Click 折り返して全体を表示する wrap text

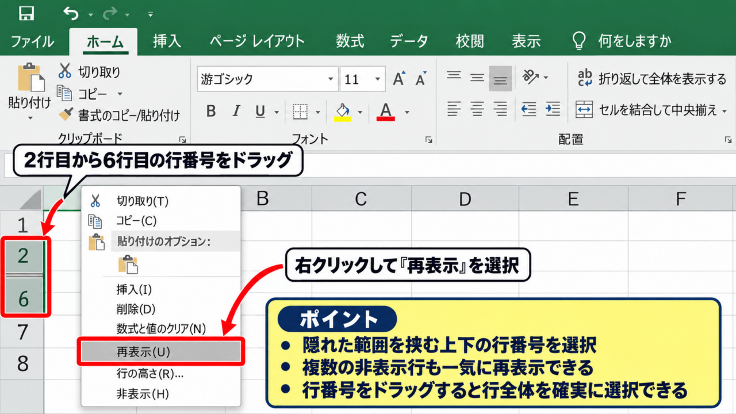651,79
